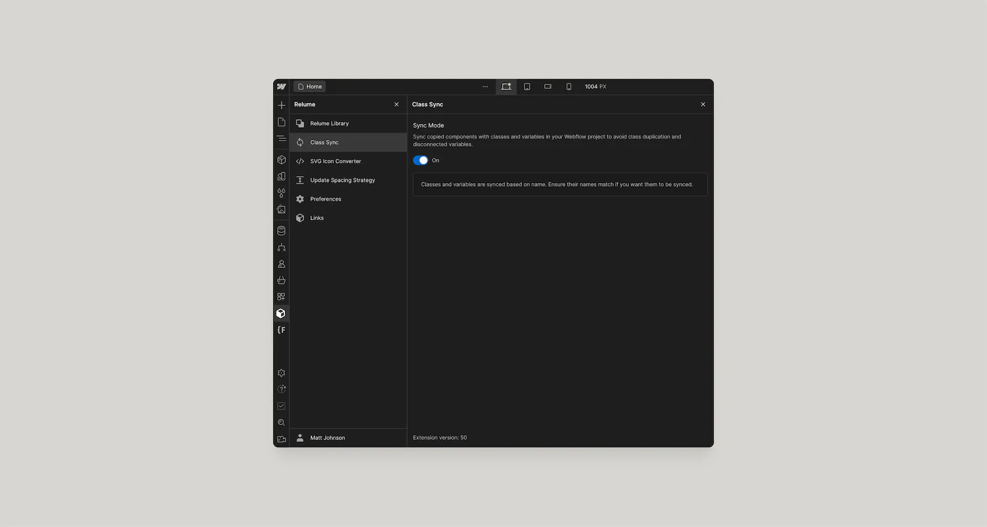
Task: Open the Navigator panel icon
Action: tap(281, 139)
